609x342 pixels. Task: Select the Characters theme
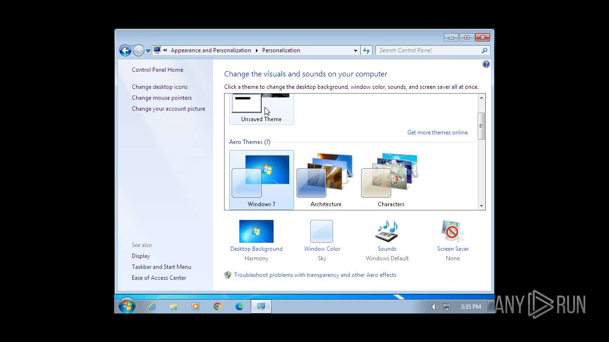(391, 180)
